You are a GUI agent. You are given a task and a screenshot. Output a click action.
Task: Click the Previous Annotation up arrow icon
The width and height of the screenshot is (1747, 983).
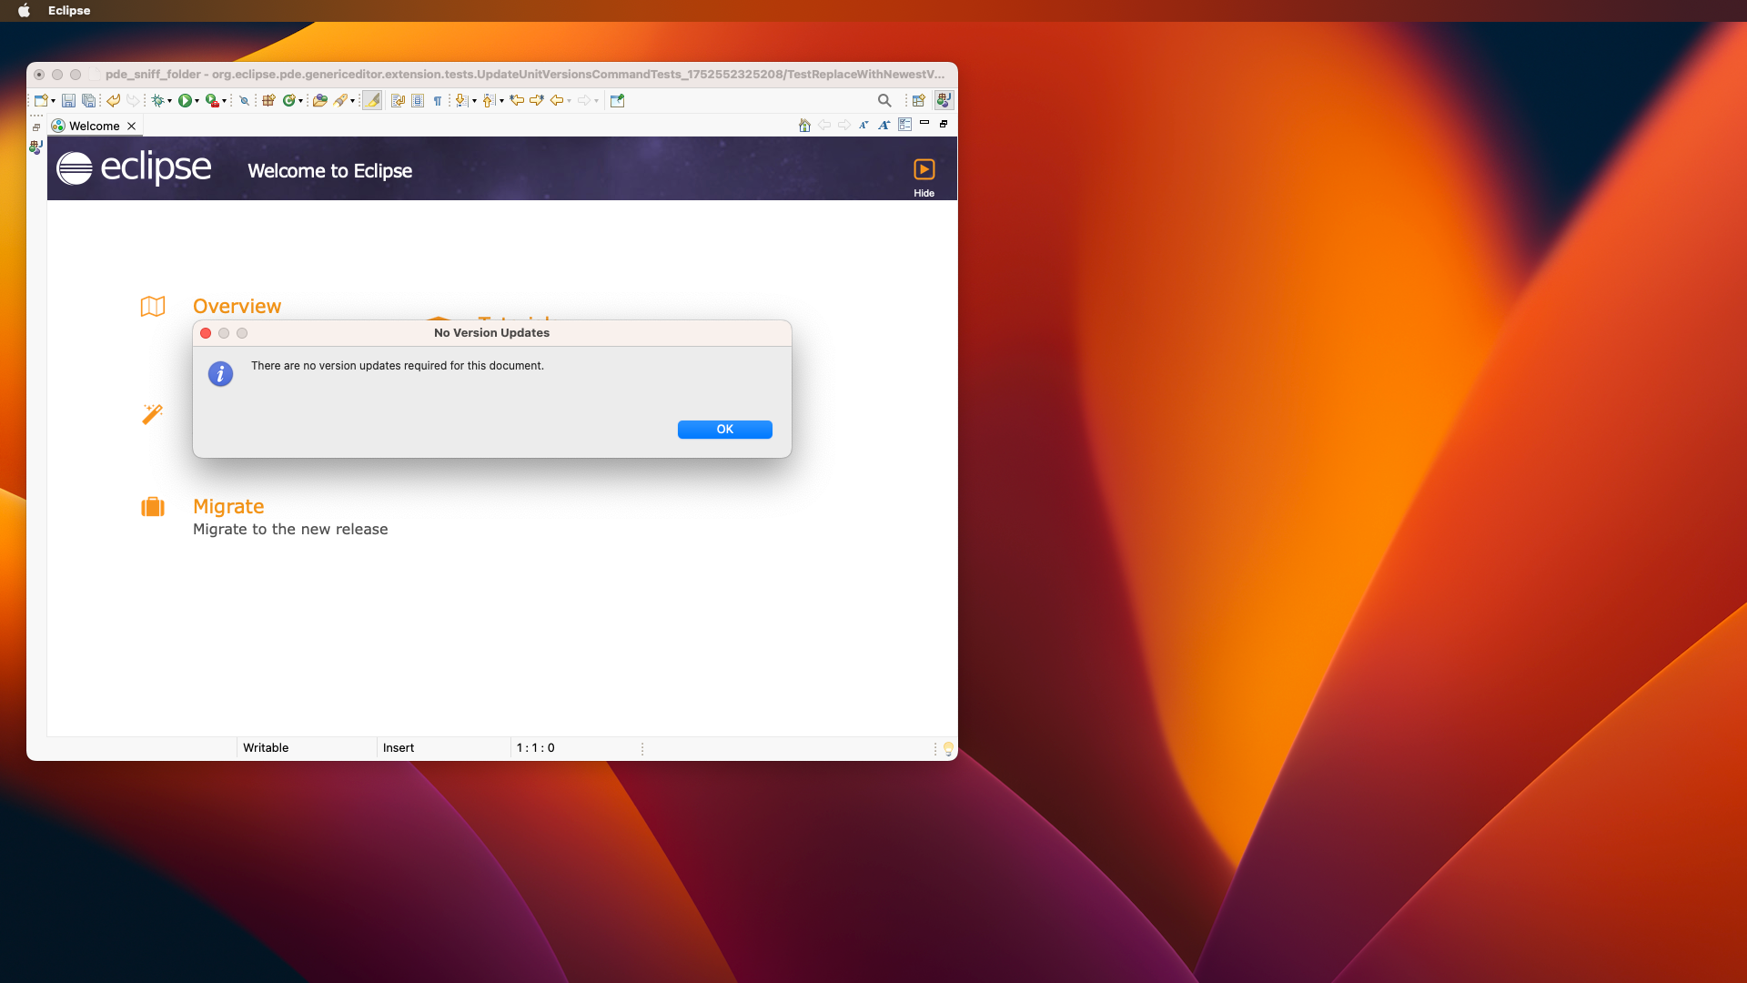(x=489, y=100)
